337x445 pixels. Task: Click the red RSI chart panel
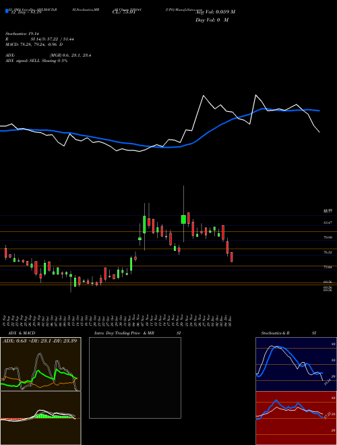click(x=296, y=418)
